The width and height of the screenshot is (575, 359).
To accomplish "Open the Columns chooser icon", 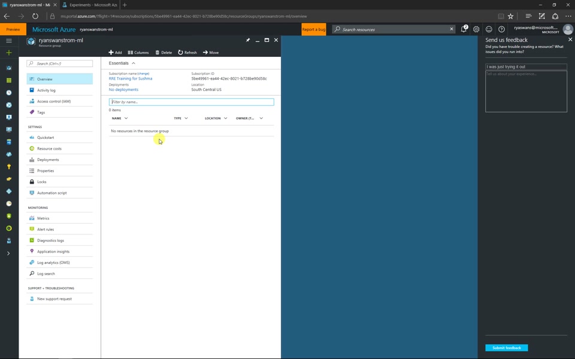I will (131, 52).
